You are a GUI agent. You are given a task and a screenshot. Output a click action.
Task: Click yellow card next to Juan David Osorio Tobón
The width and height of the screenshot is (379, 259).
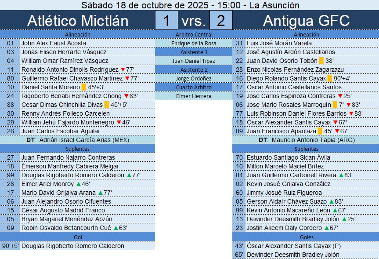click(x=321, y=61)
